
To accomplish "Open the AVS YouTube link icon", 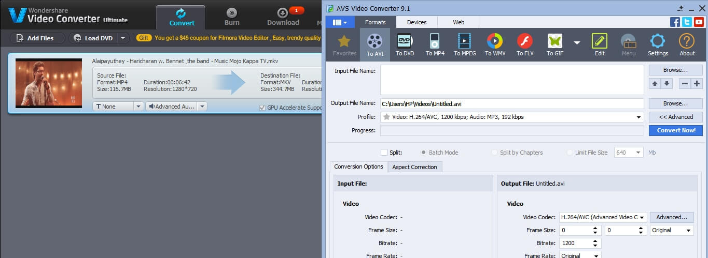I will click(699, 22).
